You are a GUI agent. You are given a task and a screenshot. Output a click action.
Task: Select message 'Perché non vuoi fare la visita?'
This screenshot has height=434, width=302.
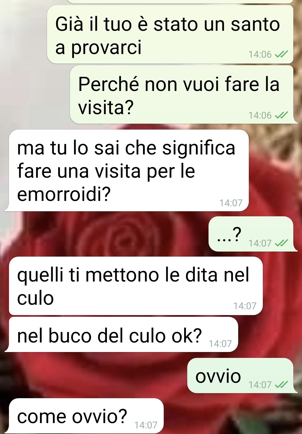click(x=182, y=95)
